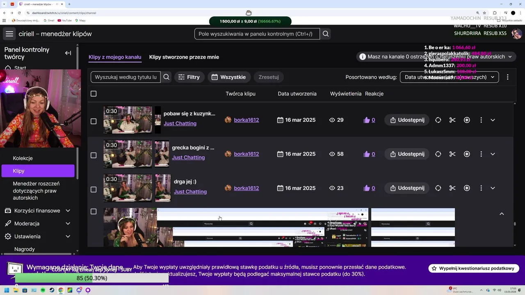525x295 pixels.
Task: Click the scissors icon for 'drga jej :)' clip
Action: (452, 188)
